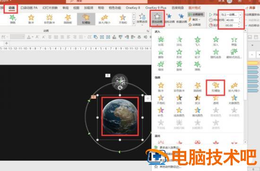Pick 脉冲 emphasis effect in dropdown panel
This screenshot has height=171, width=260.
click(x=161, y=87)
